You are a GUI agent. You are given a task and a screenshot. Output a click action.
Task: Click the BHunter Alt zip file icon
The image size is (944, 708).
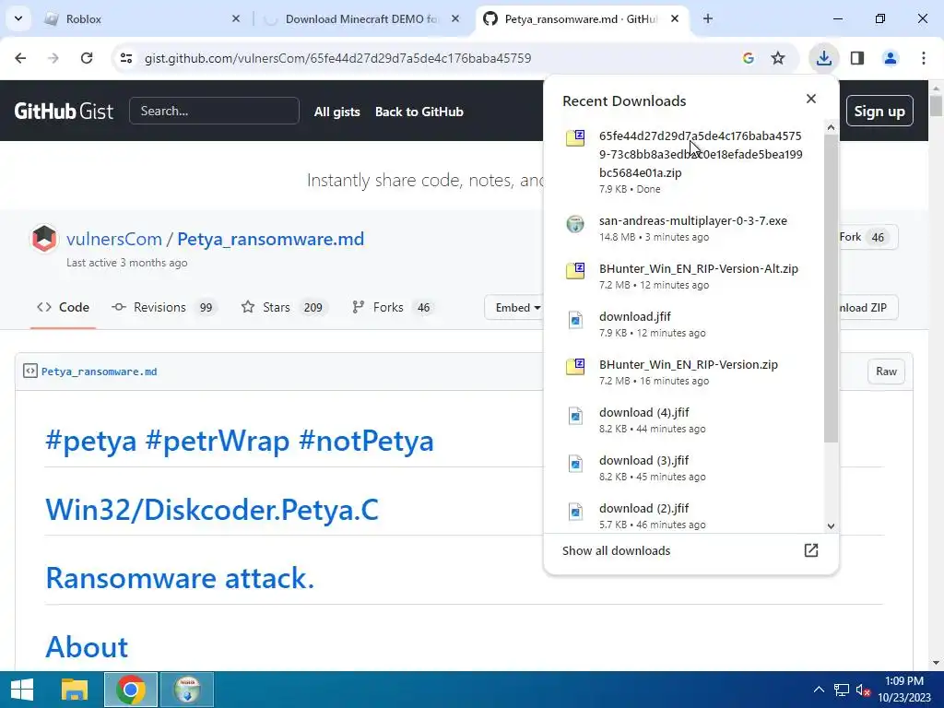575,270
